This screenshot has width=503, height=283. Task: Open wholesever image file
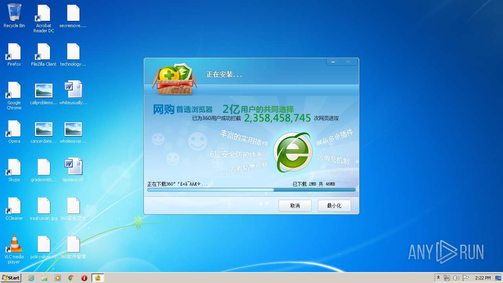(73, 131)
